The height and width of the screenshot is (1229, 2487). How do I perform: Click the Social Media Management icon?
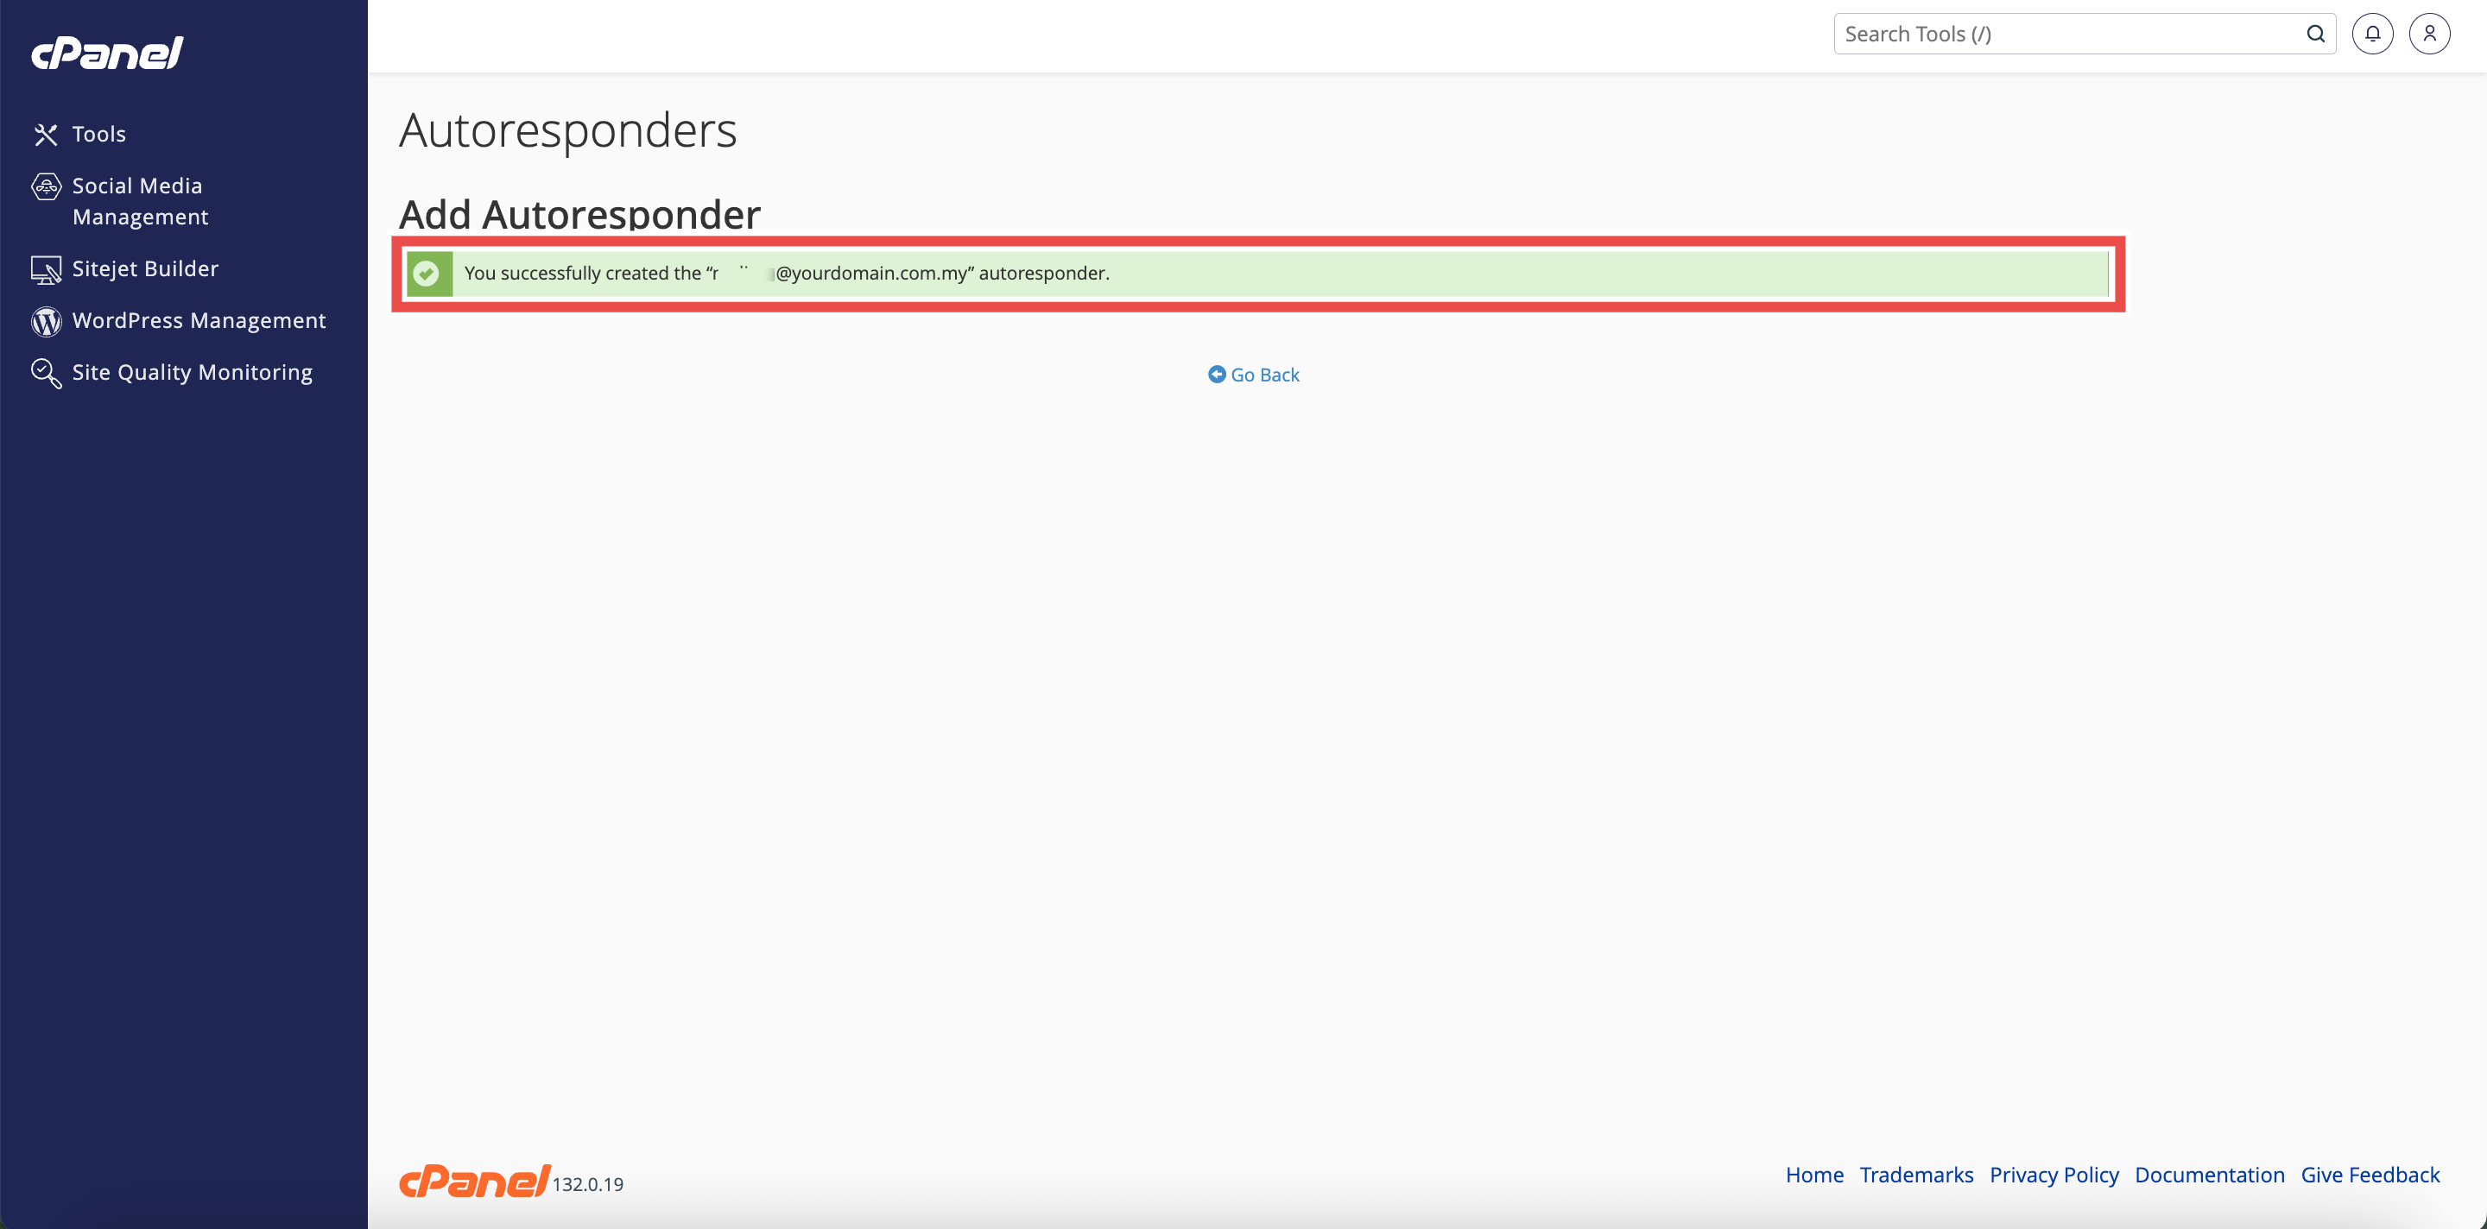[46, 186]
